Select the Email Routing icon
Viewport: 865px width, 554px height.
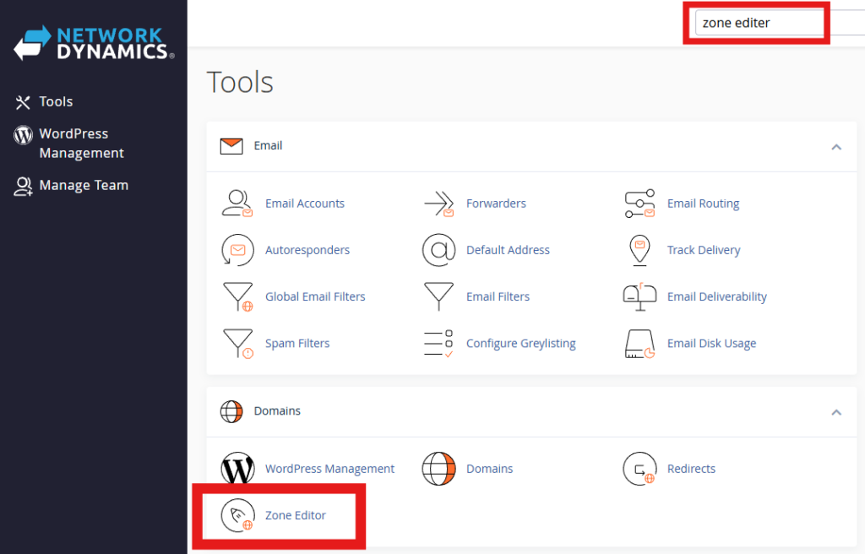[x=639, y=204]
